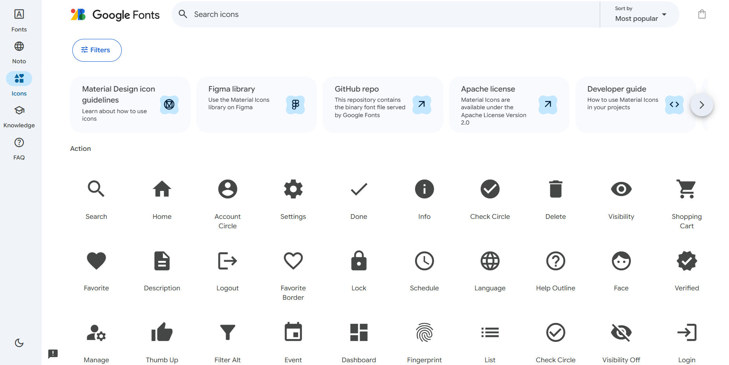Select the Search magnifier icon tile
Screen dimensions: 729x365
click(96, 189)
